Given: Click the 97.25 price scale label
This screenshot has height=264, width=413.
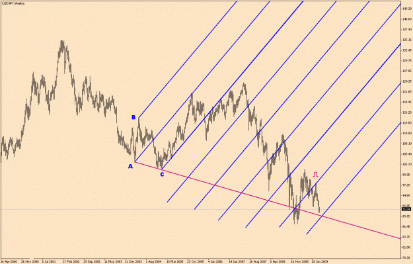Looking at the screenshot, I should point(407,185).
